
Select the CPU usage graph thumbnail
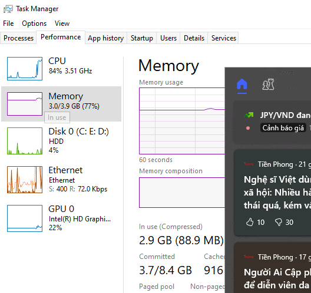point(25,69)
